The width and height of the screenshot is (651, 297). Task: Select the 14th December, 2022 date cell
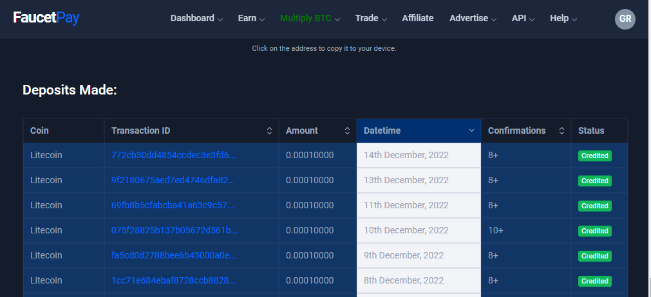pyautogui.click(x=419, y=156)
